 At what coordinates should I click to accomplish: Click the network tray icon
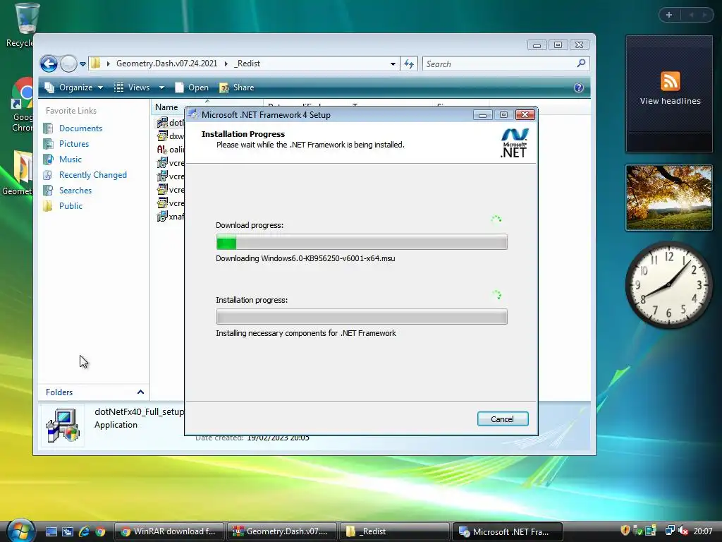pyautogui.click(x=670, y=531)
